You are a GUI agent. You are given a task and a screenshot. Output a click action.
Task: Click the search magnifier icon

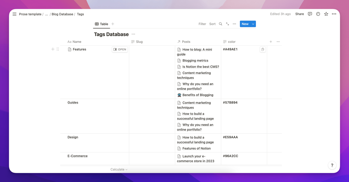click(x=220, y=24)
